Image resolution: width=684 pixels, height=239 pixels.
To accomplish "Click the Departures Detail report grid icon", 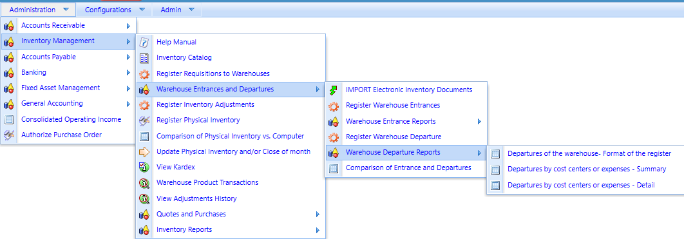I will pos(495,186).
